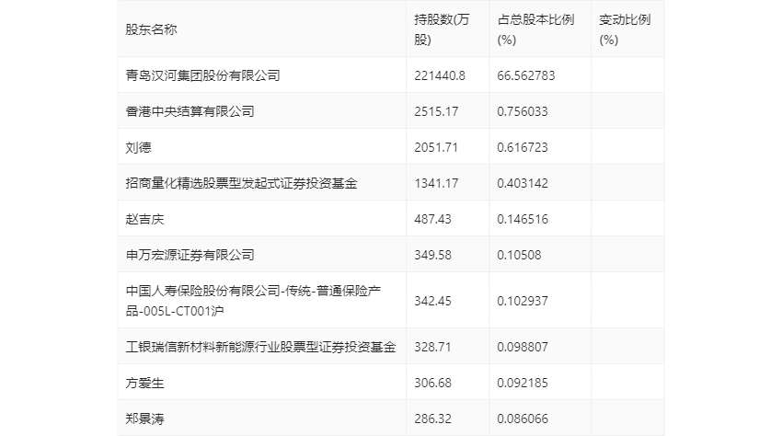Click the value 306.68

pos(432,383)
